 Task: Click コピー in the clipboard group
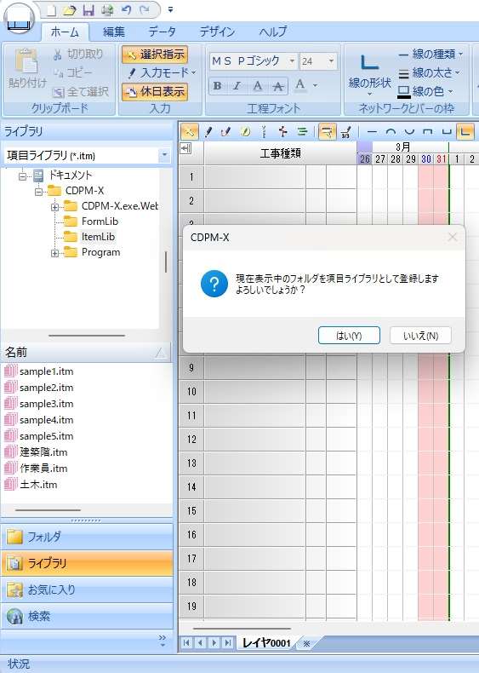coord(73,72)
